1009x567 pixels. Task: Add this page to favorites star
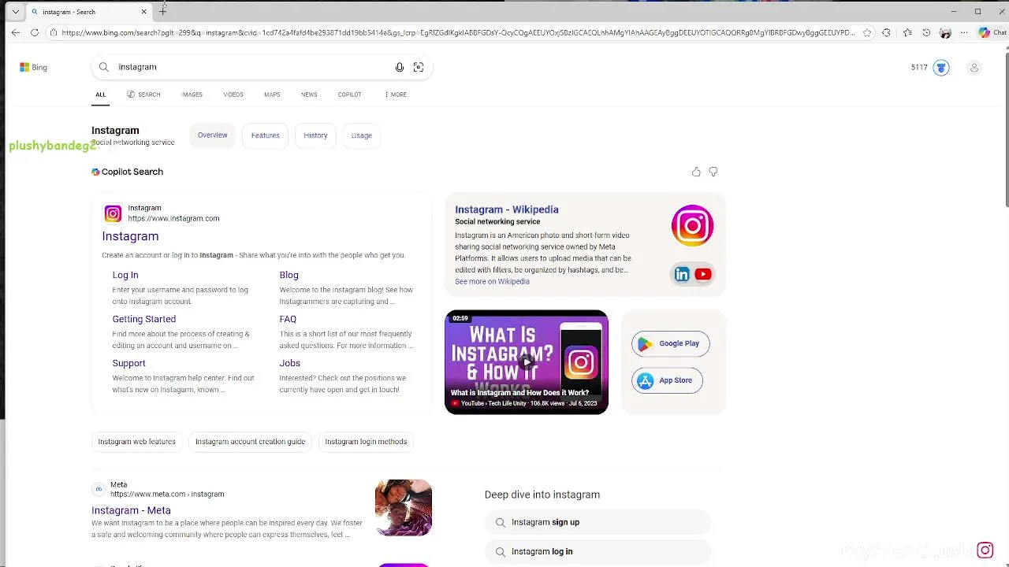pyautogui.click(x=867, y=32)
